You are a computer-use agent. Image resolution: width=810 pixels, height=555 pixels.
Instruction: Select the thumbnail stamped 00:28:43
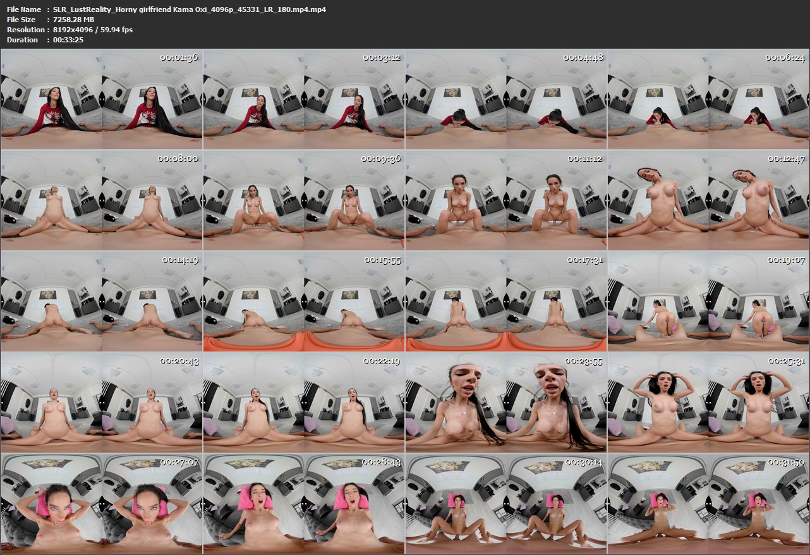pos(304,504)
